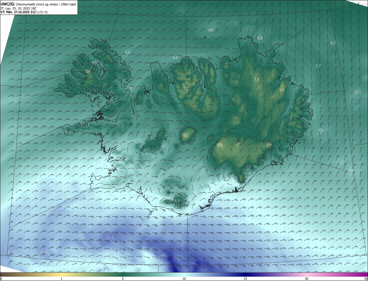Select the 11.6 value label on the map
This screenshot has width=368, height=281.
click(x=53, y=212)
